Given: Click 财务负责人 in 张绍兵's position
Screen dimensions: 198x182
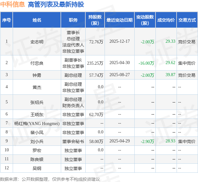Looking at the screenshot, I should click(73, 106).
